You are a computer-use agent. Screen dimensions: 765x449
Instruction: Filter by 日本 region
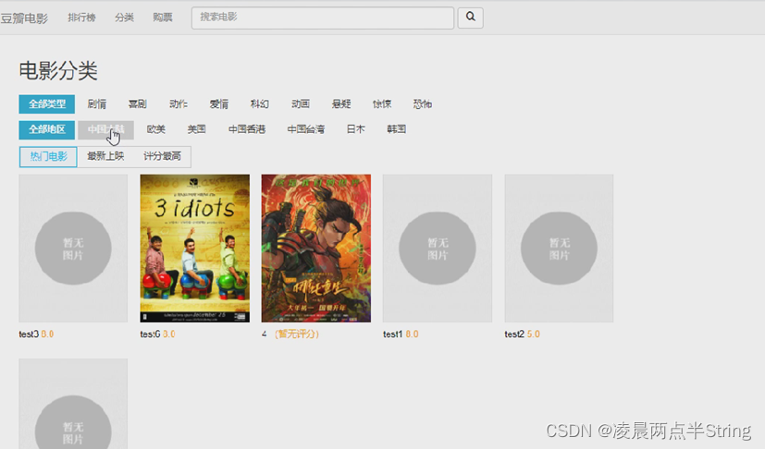355,129
